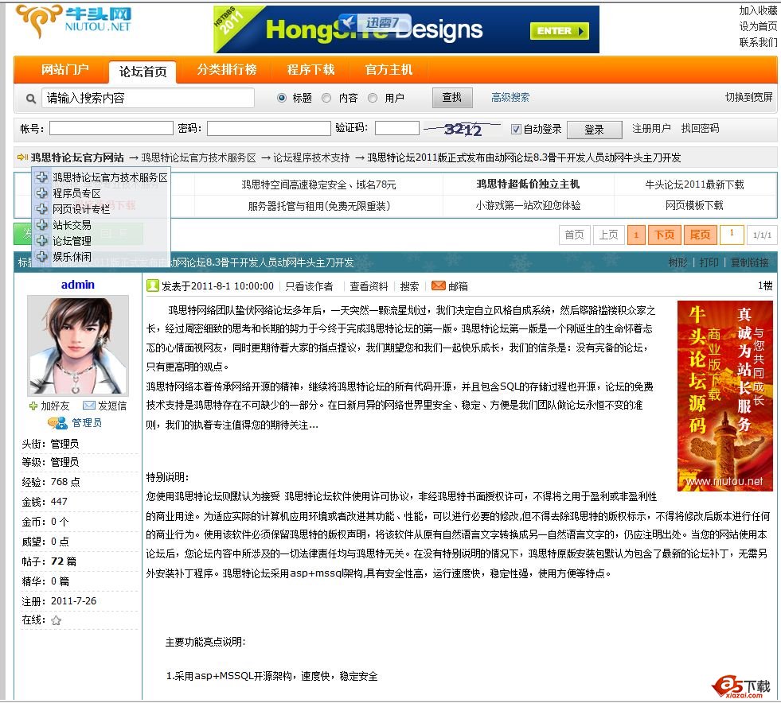Expand plus icon for 鸿思特论坛官方技术服务区
Viewport: 781px width, 703px height.
coord(42,177)
